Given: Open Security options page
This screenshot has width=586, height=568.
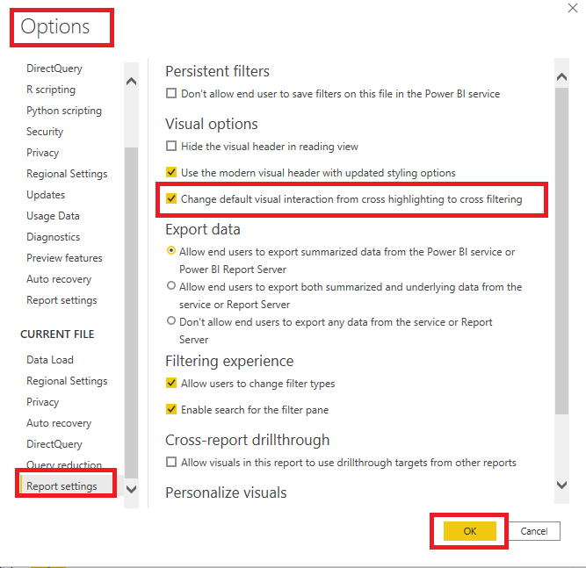Looking at the screenshot, I should click(45, 132).
